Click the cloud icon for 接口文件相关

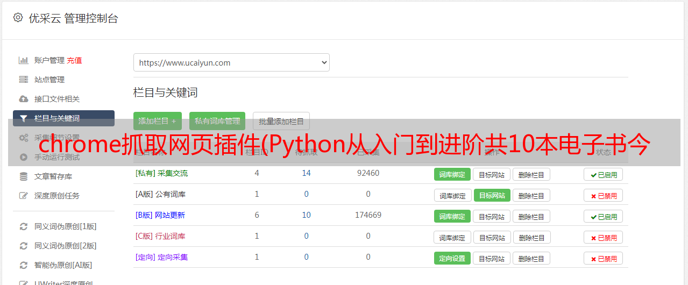23,99
